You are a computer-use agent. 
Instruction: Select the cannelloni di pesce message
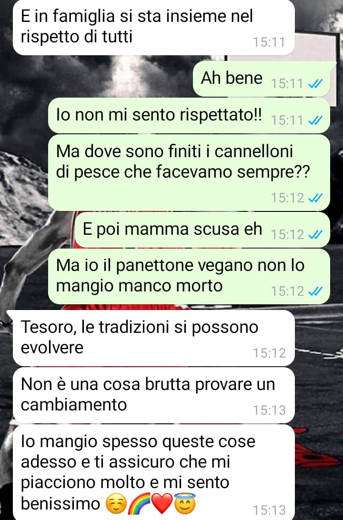pos(189,172)
